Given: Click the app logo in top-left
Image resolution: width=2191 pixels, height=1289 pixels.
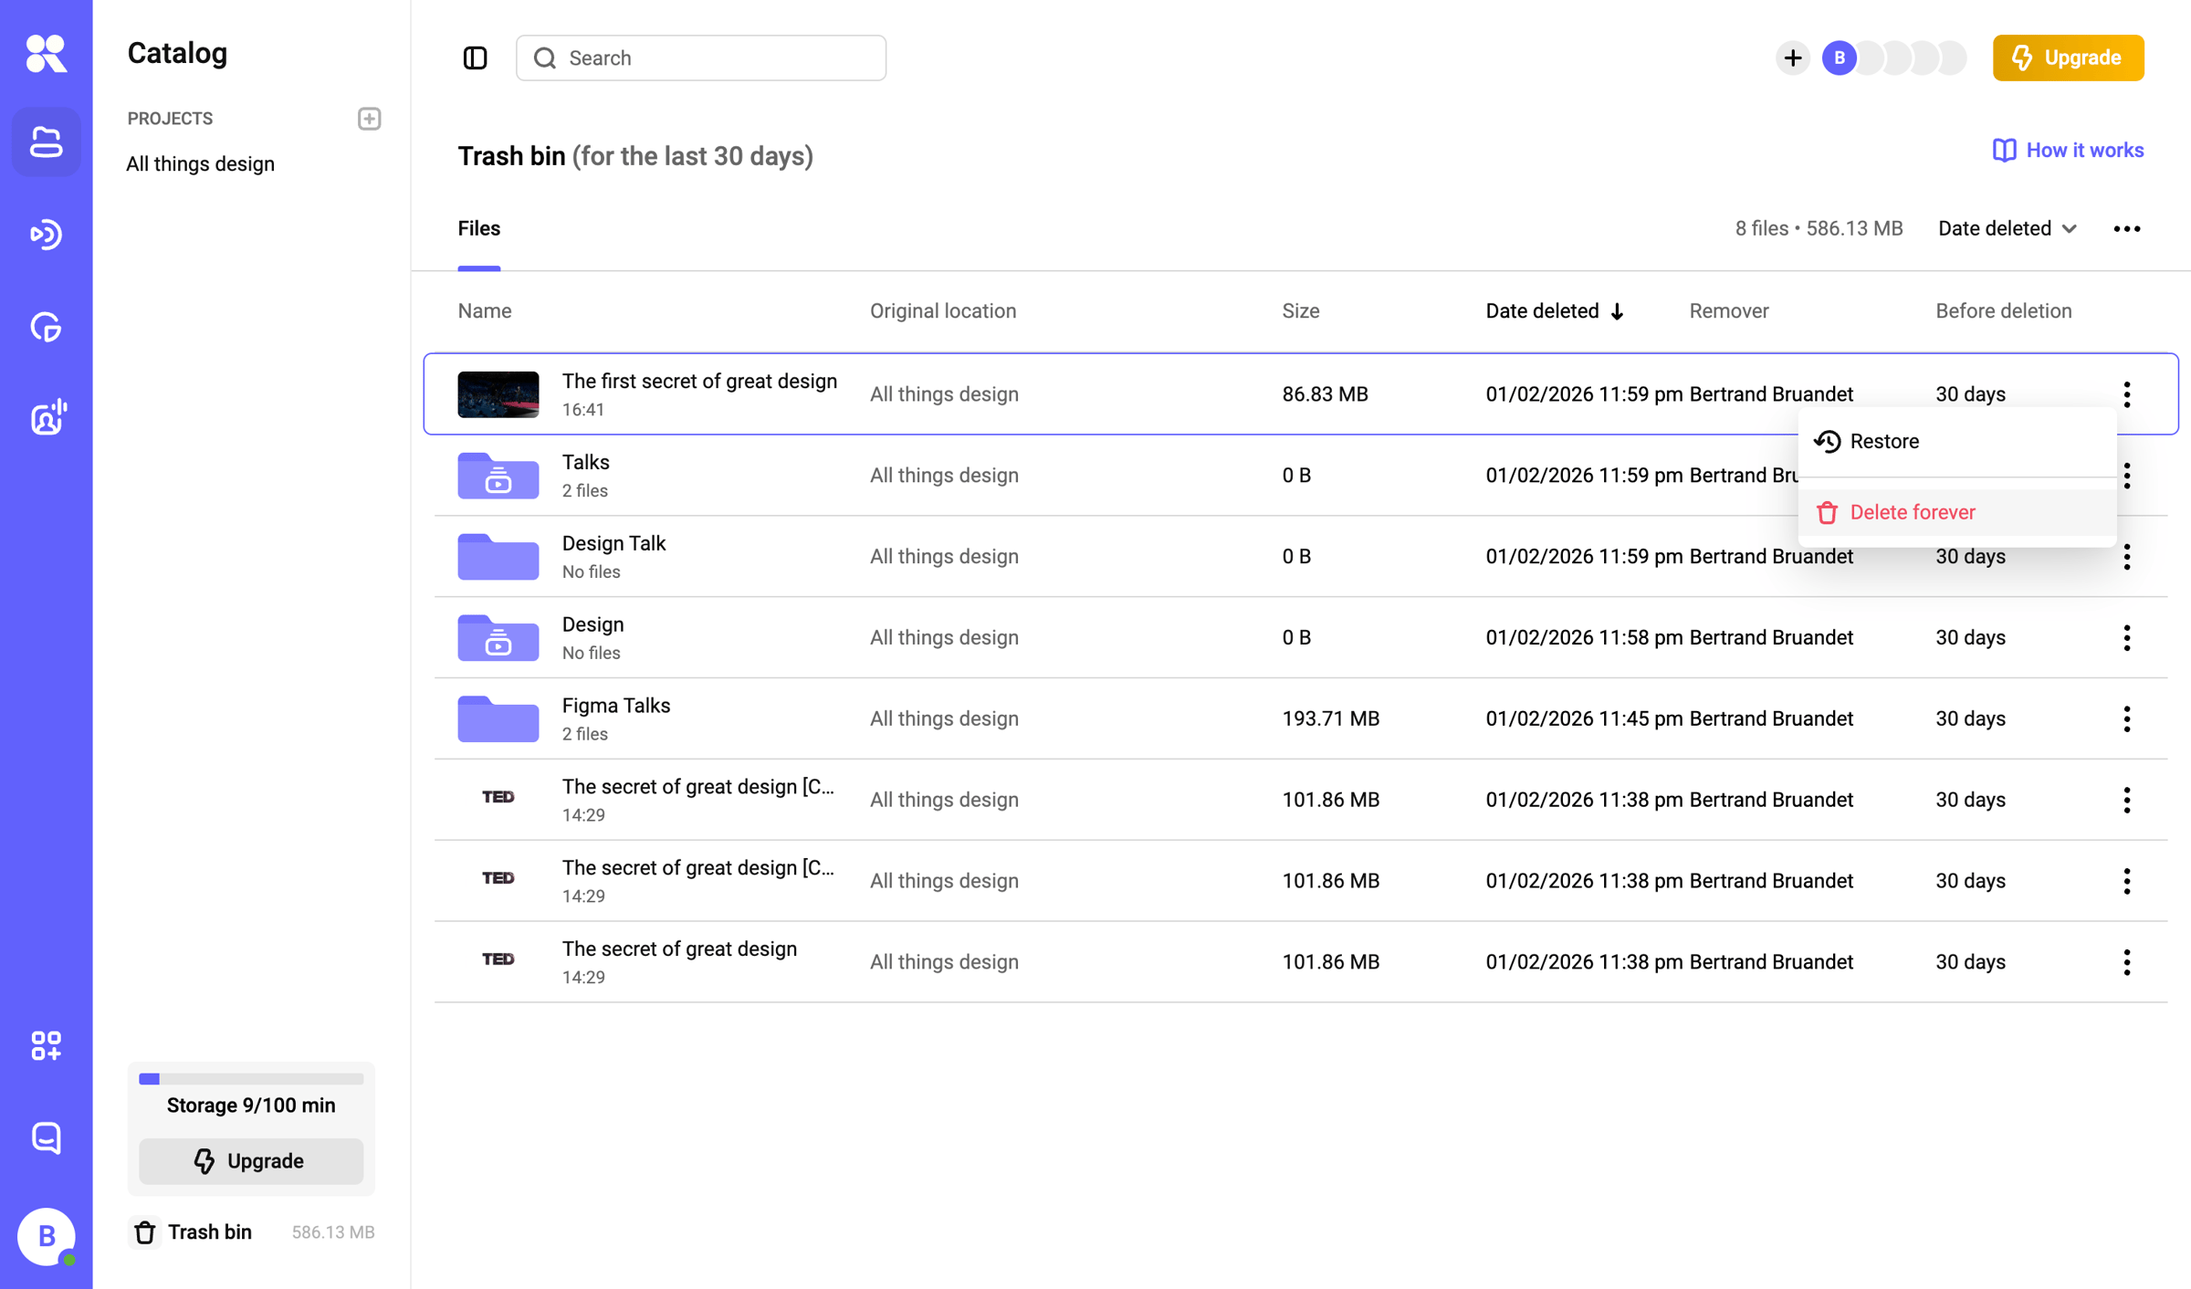Looking at the screenshot, I should (46, 53).
